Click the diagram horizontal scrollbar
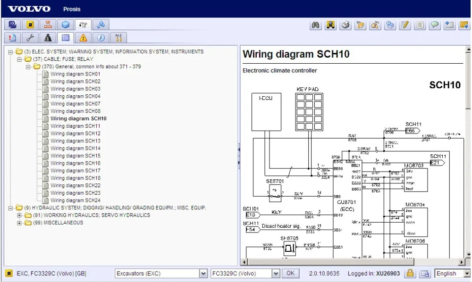Screen dimensions: 472x282 [x=330, y=262]
